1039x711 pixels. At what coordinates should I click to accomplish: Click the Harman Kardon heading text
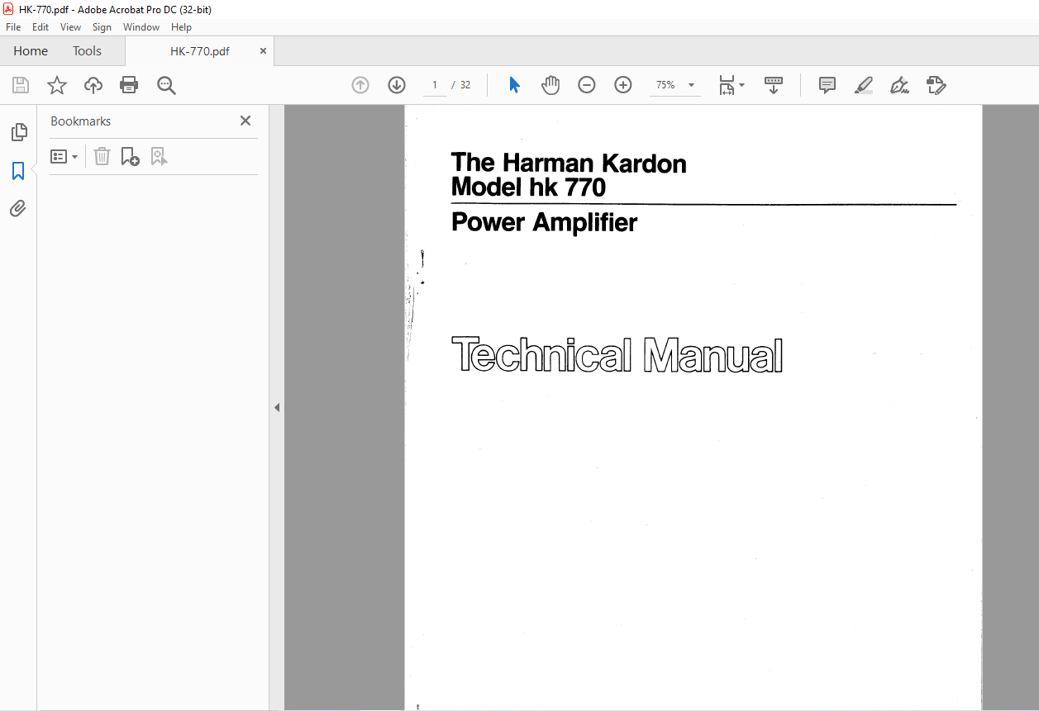569,163
